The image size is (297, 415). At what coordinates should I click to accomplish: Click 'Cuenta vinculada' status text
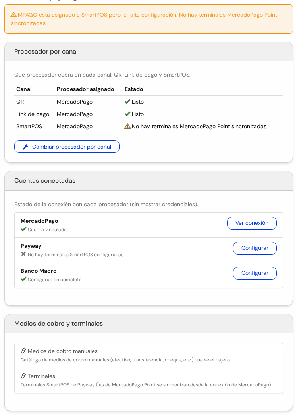point(47,230)
